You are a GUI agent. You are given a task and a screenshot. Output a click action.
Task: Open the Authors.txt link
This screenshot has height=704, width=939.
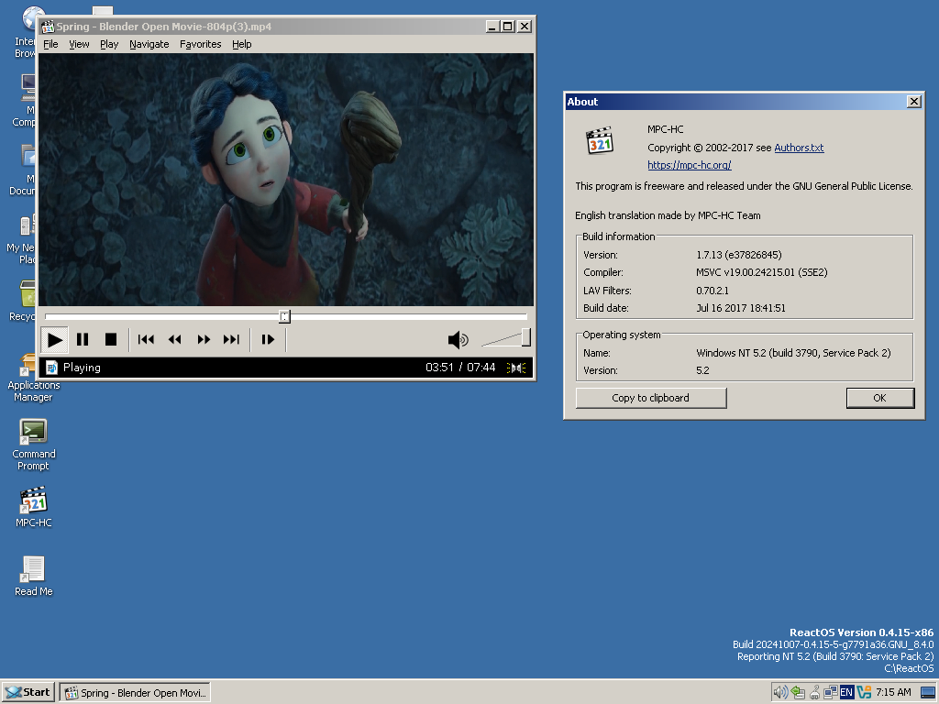tap(799, 148)
